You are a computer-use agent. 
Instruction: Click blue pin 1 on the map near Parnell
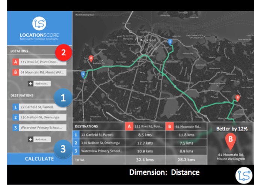point(170,42)
